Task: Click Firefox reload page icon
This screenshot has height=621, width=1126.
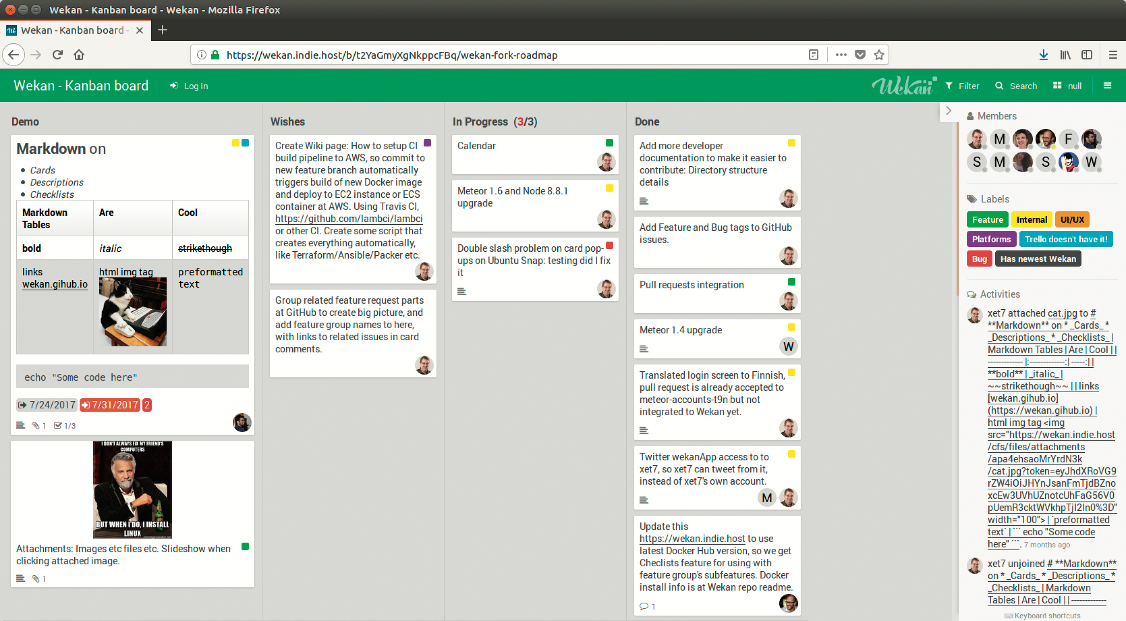Action: pyautogui.click(x=57, y=55)
